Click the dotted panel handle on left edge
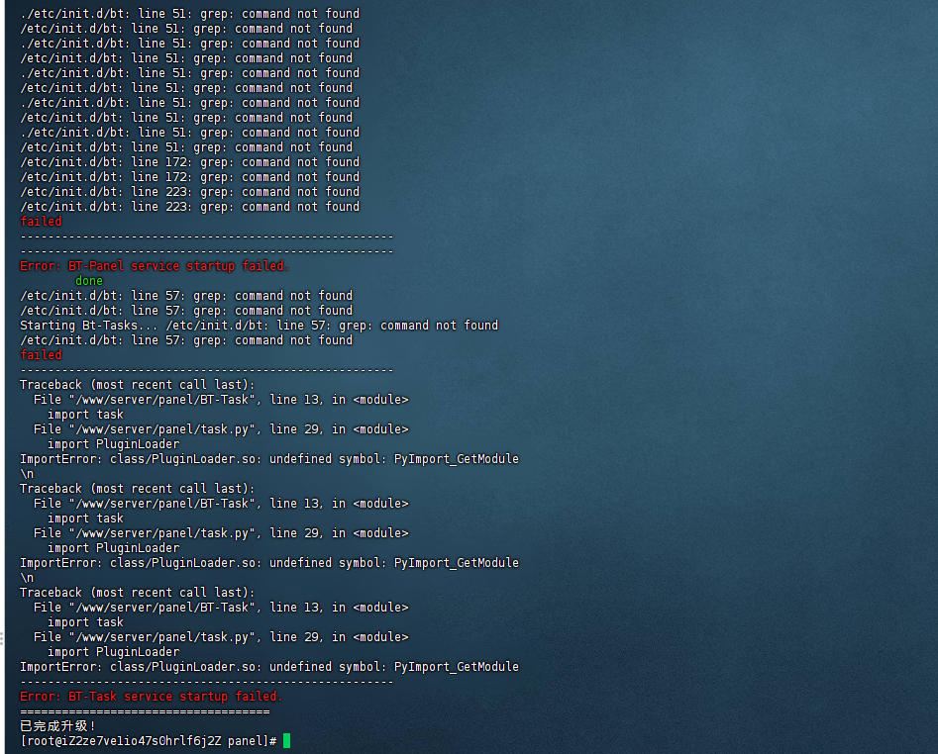938x754 pixels. coord(2,638)
